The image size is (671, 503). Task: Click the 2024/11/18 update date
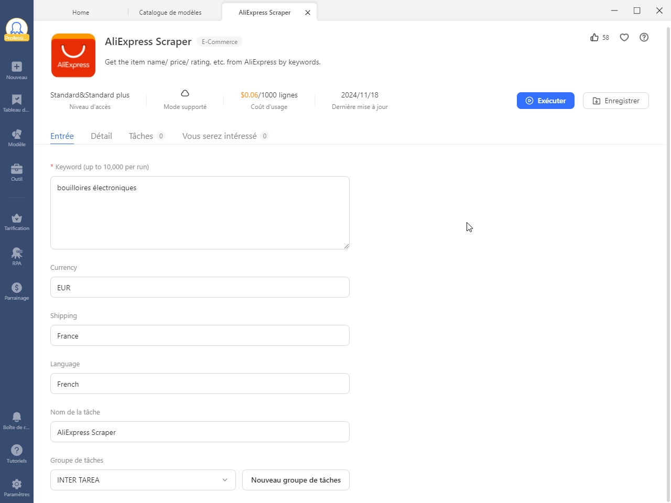tap(360, 95)
